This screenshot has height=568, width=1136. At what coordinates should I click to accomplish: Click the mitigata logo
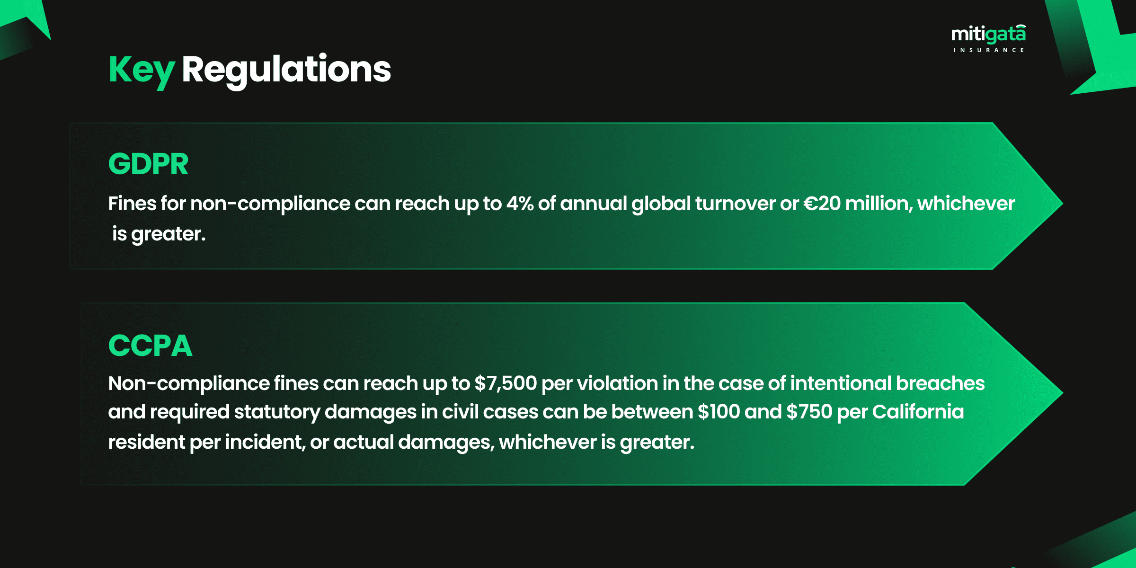pyautogui.click(x=988, y=35)
